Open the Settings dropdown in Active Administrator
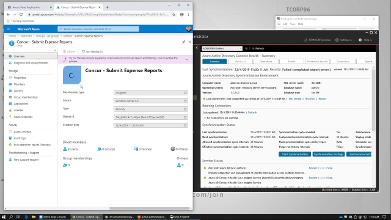 [x=343, y=40]
